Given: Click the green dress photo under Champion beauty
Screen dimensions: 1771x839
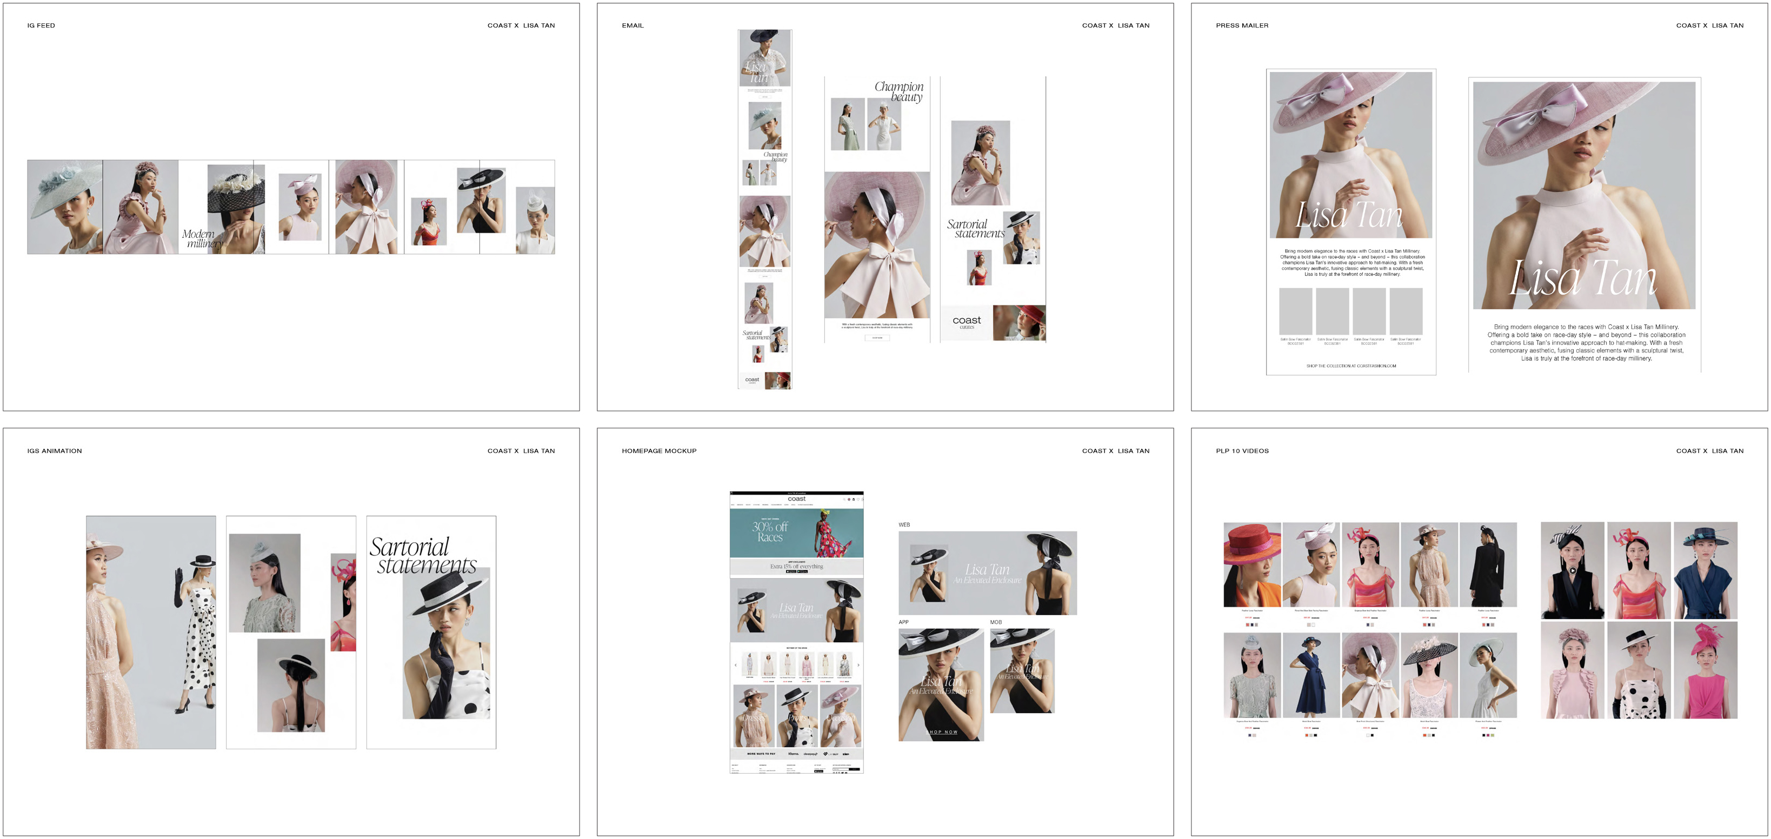Looking at the screenshot, I should click(x=848, y=124).
